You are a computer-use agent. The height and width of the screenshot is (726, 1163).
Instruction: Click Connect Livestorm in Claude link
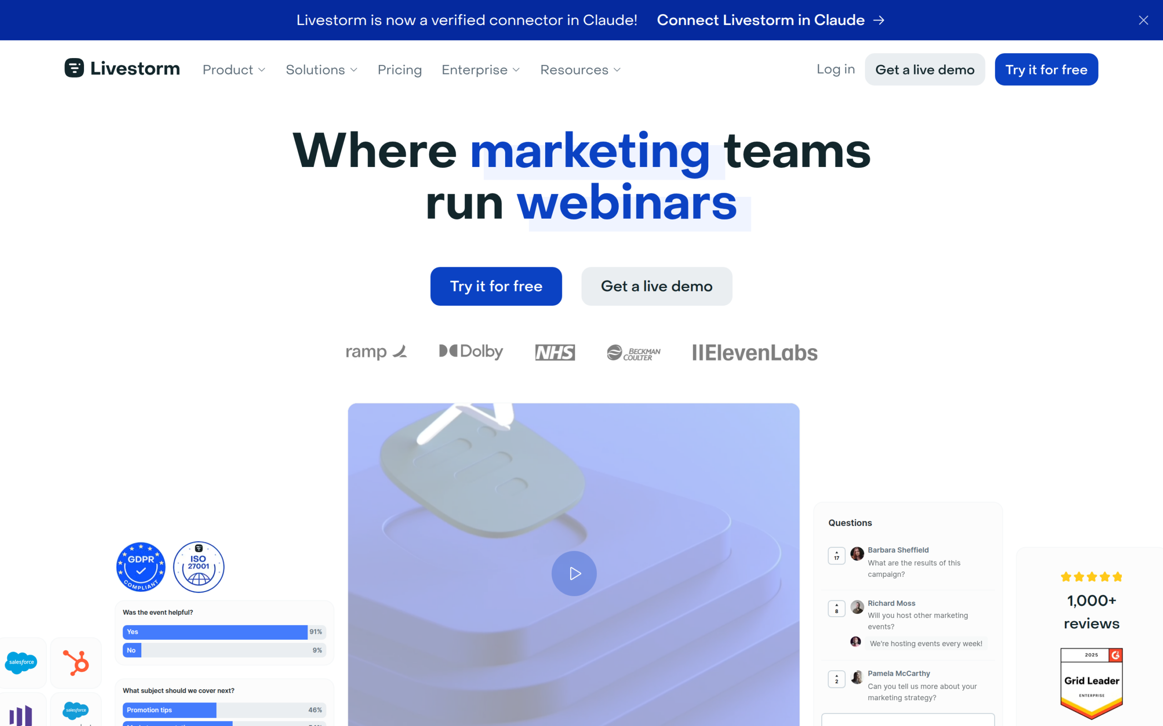pos(761,20)
